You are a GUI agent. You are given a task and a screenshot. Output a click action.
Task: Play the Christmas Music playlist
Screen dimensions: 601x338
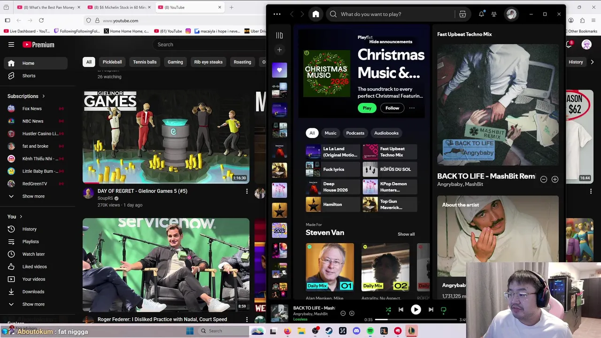pyautogui.click(x=367, y=108)
